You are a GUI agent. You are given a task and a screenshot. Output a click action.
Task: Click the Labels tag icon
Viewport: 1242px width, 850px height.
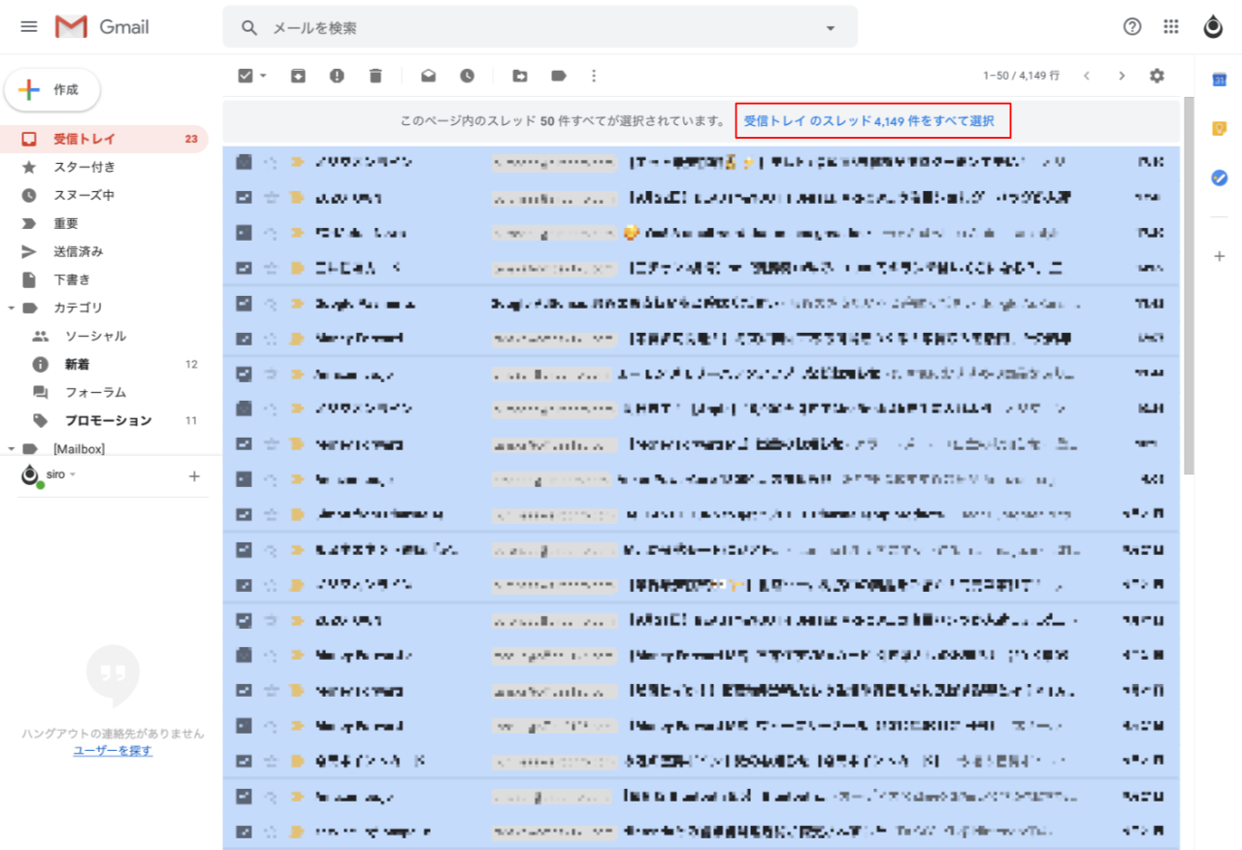[559, 76]
